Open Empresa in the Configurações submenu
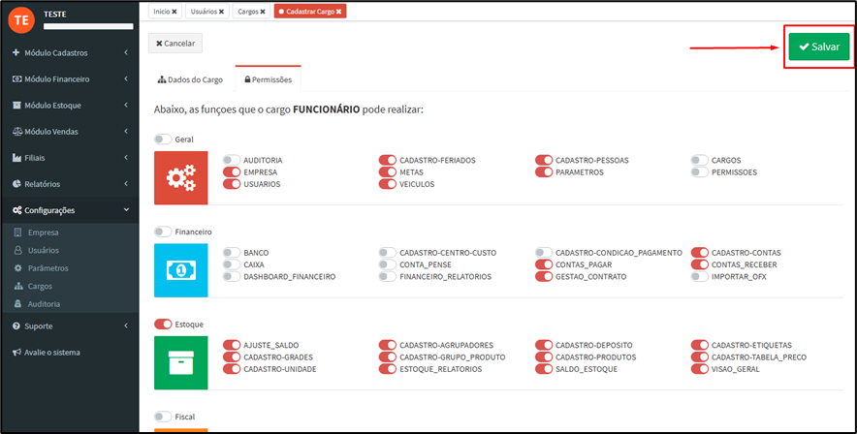The height and width of the screenshot is (434, 857). point(44,232)
